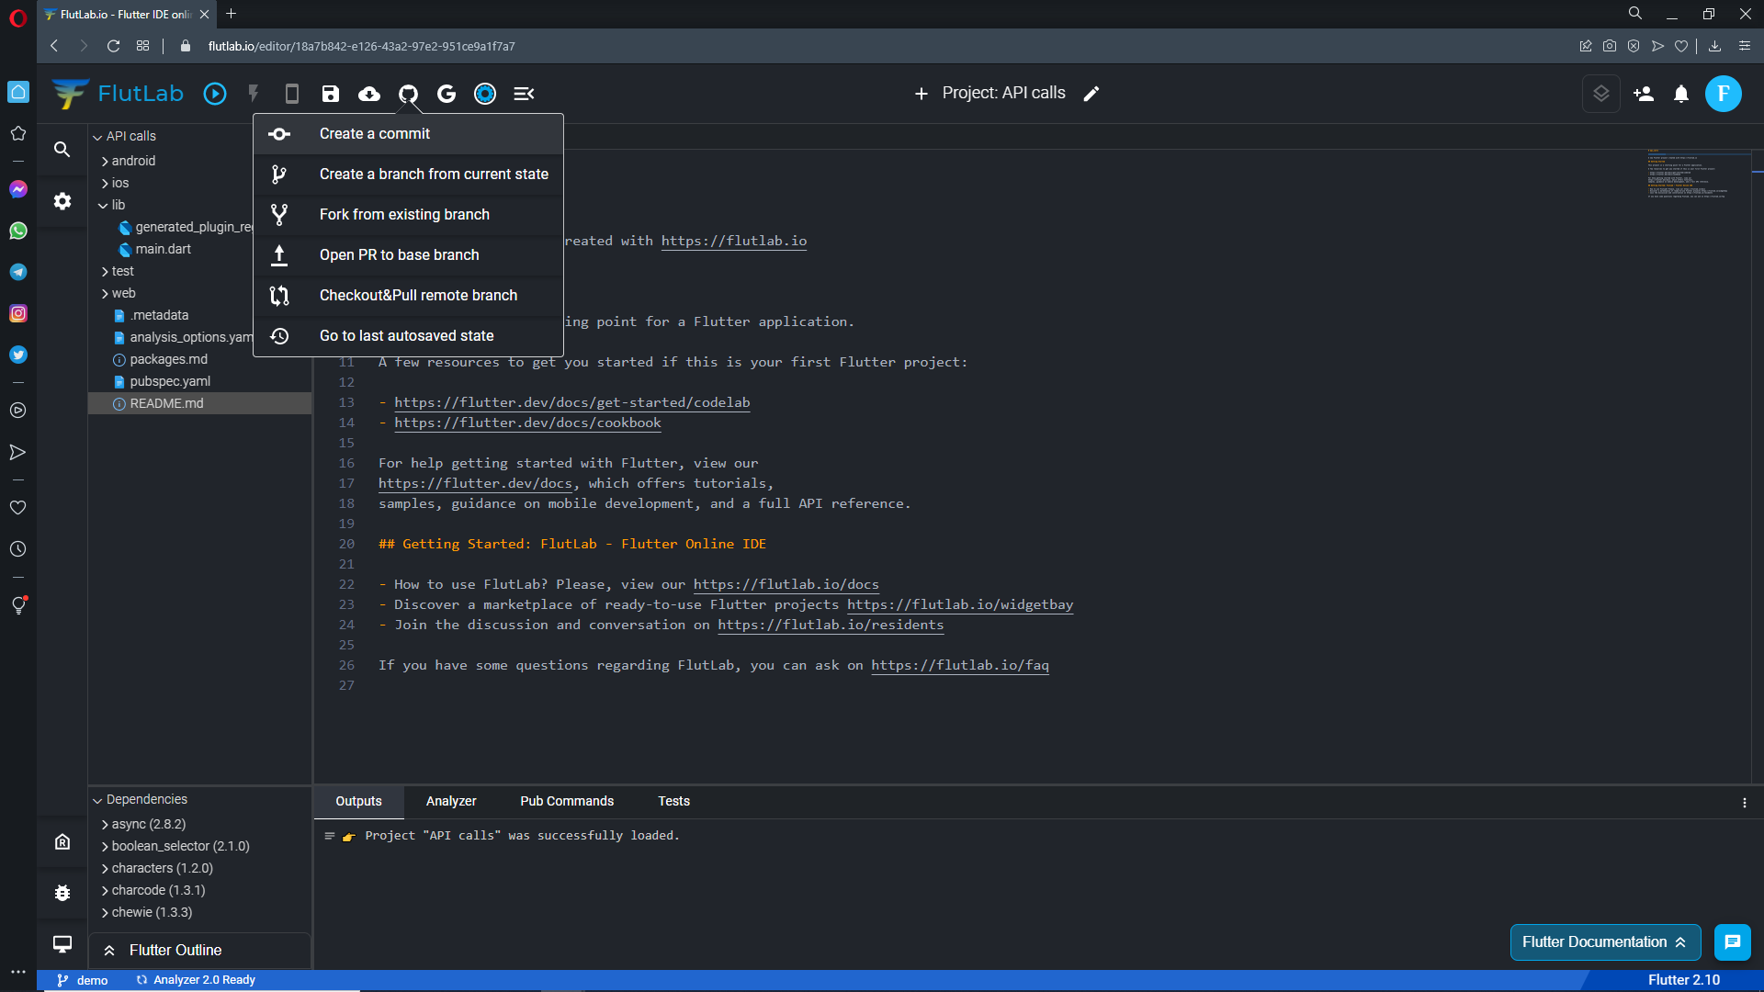Select Create a commit

click(408, 134)
